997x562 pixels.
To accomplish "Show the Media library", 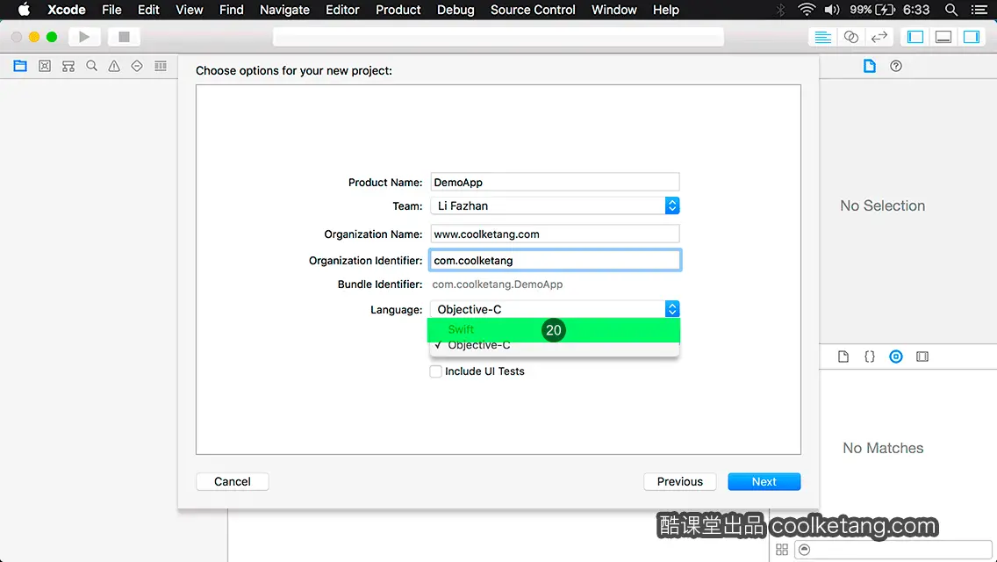I will 922,357.
